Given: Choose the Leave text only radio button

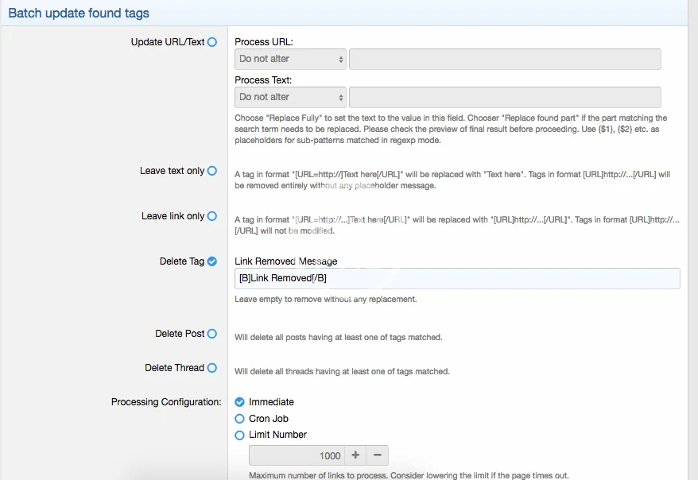Looking at the screenshot, I should (x=212, y=171).
